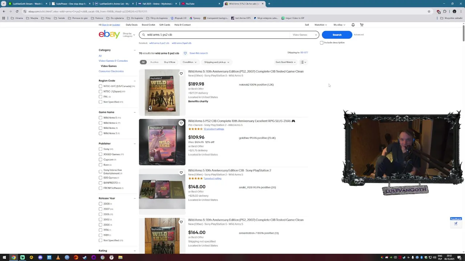Open the shopping cart icon
465x261 pixels.
361,25
